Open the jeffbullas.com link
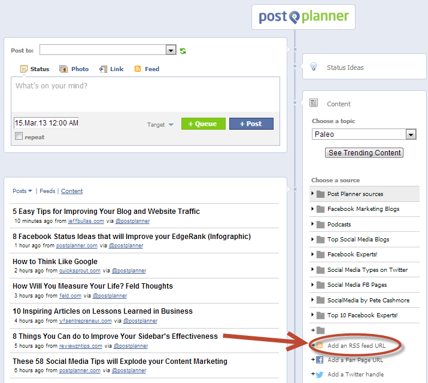 86,221
